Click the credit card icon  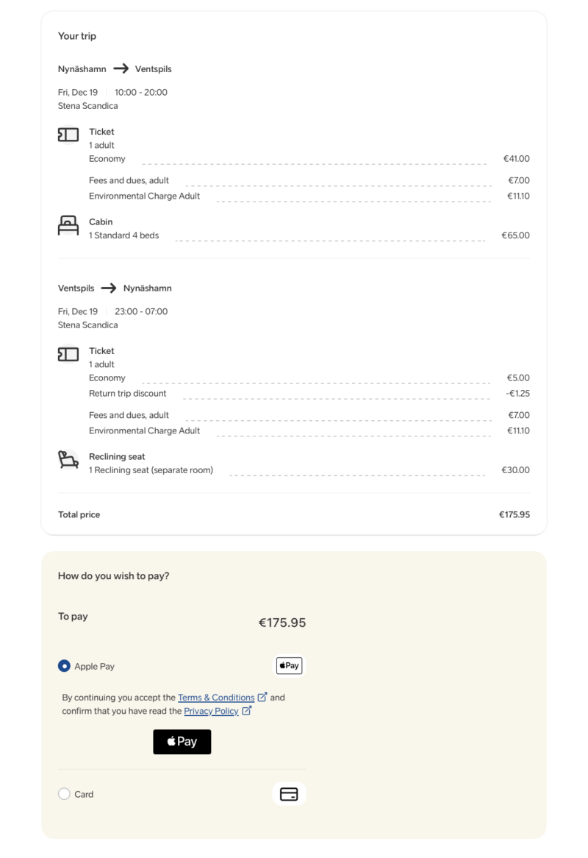[x=289, y=794]
